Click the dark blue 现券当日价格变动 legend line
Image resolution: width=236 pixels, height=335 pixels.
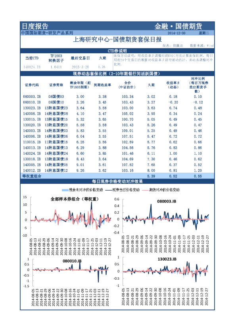(109, 190)
